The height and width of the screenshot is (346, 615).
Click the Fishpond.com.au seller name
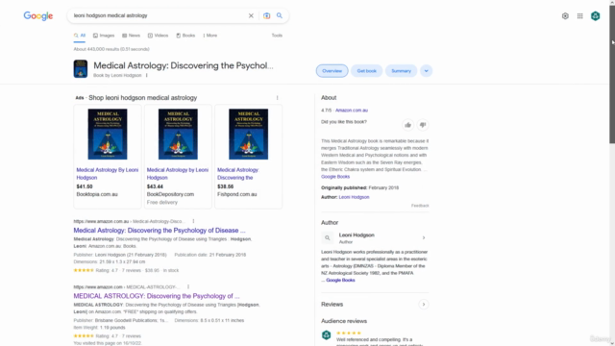pyautogui.click(x=237, y=194)
